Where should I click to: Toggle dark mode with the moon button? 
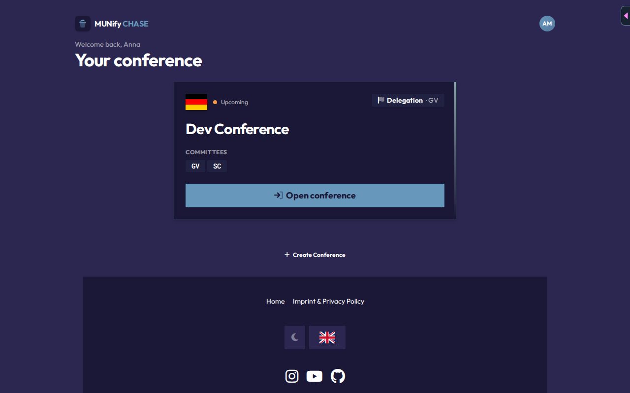point(295,337)
